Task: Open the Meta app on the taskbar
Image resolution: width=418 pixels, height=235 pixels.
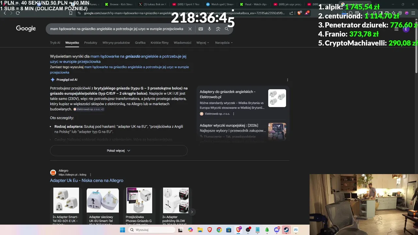Action: (x=296, y=230)
